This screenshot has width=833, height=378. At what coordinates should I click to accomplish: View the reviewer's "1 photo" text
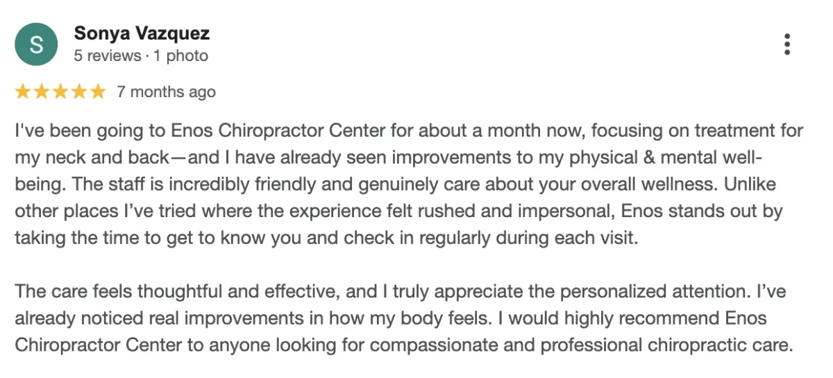click(x=180, y=56)
